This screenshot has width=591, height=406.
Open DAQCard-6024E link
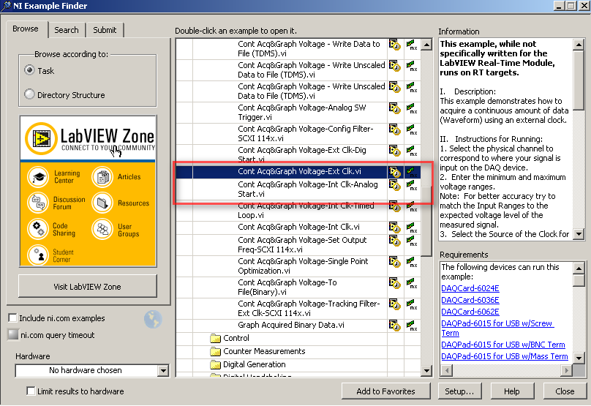pyautogui.click(x=470, y=288)
